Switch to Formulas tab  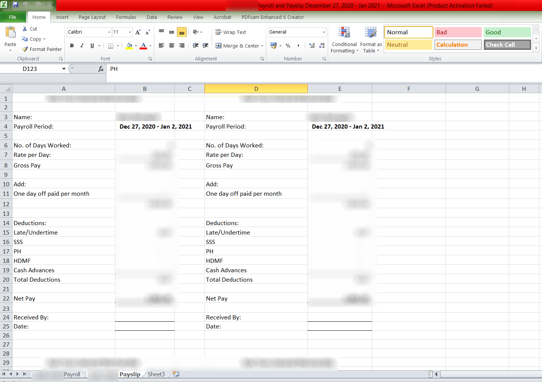click(x=126, y=17)
